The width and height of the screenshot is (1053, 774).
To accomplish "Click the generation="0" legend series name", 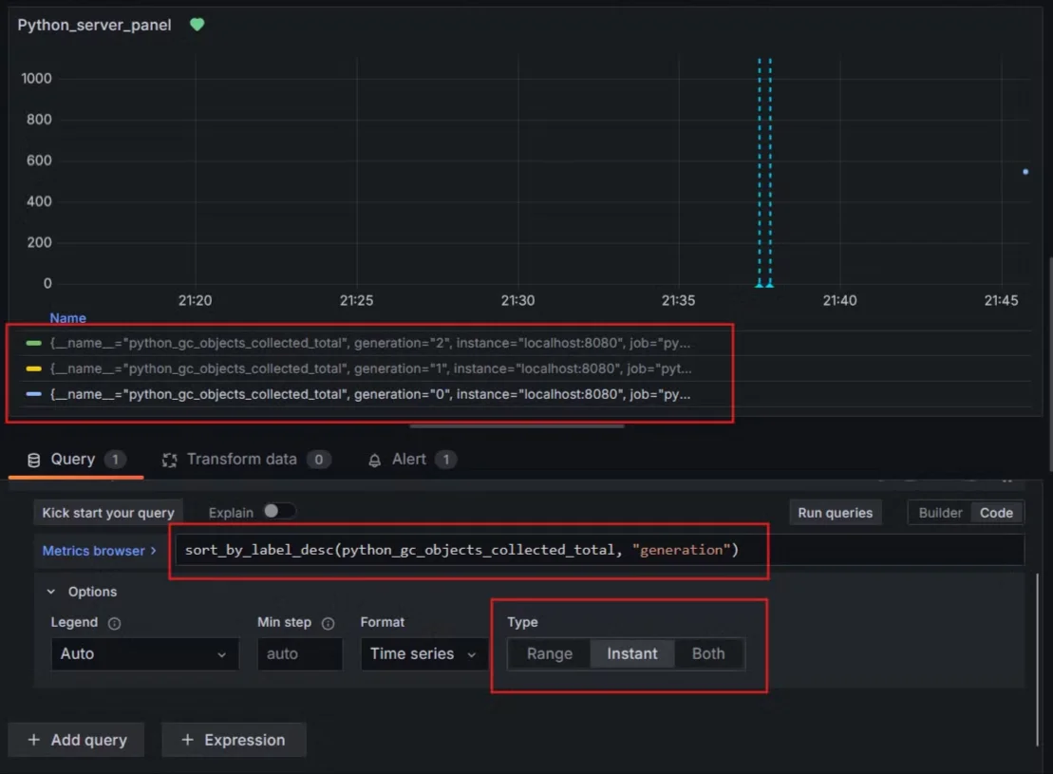I will [x=370, y=394].
